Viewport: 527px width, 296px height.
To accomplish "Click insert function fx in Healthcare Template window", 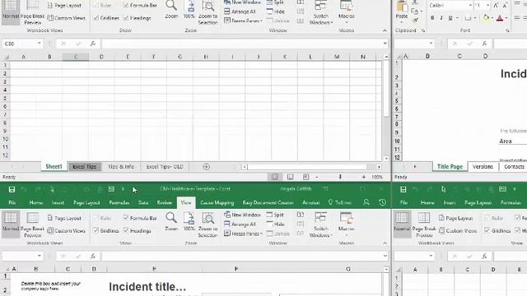I will tap(93, 256).
